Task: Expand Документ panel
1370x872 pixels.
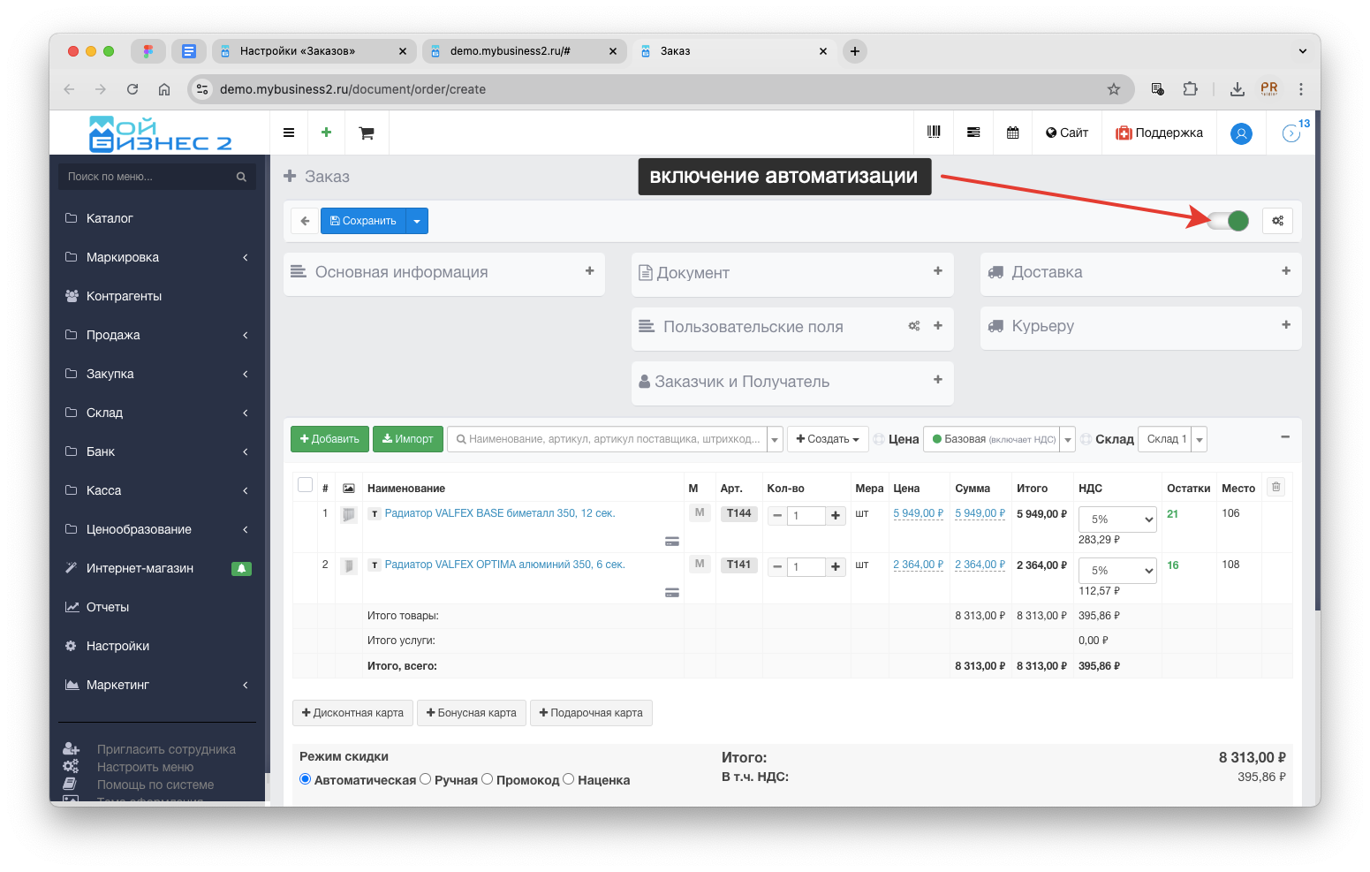Action: tap(938, 271)
